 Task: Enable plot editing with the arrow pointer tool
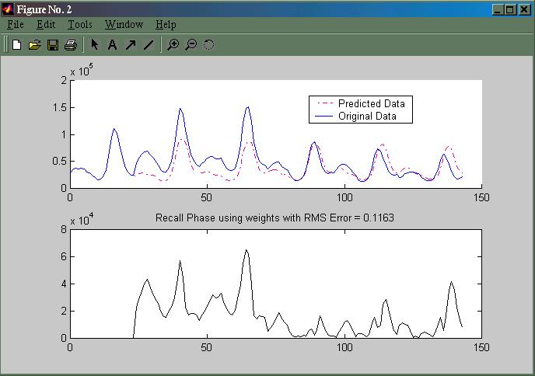(95, 45)
